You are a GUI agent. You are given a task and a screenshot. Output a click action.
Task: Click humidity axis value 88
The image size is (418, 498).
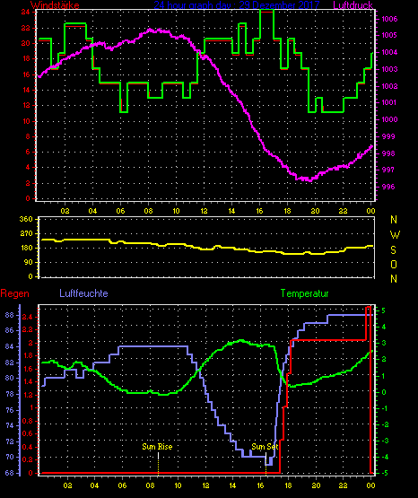pos(10,315)
